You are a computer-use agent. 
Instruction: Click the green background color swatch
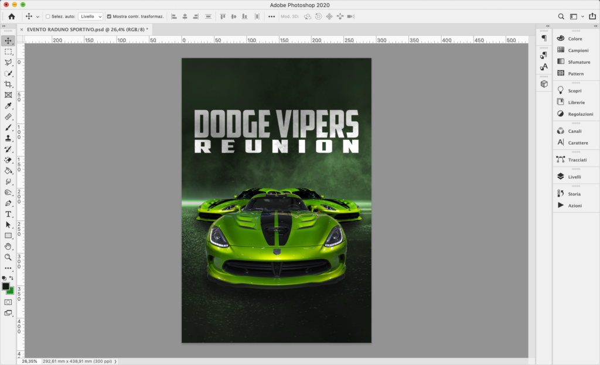point(12,292)
